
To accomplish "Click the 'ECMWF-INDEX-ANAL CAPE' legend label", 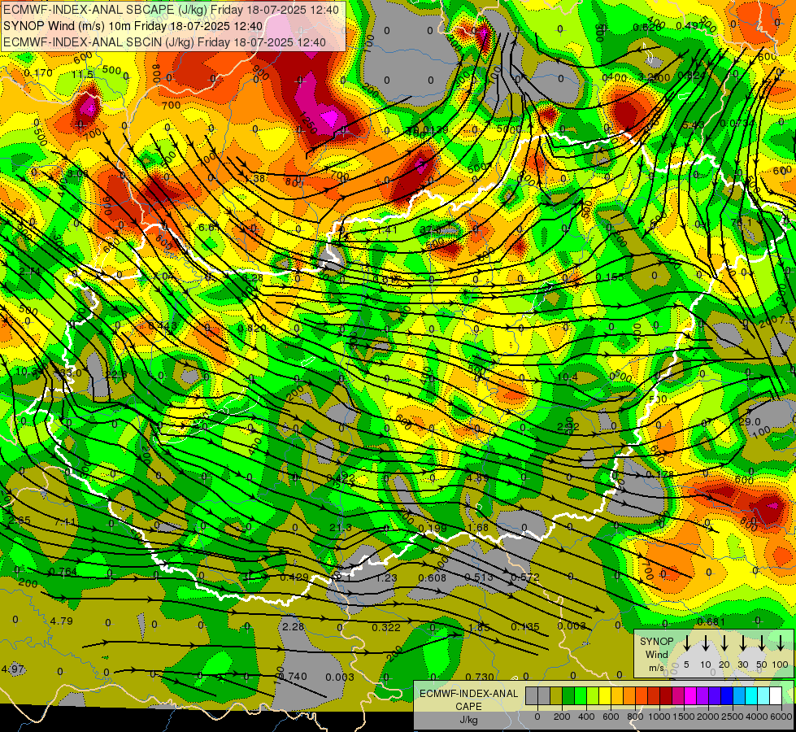I will (x=468, y=699).
